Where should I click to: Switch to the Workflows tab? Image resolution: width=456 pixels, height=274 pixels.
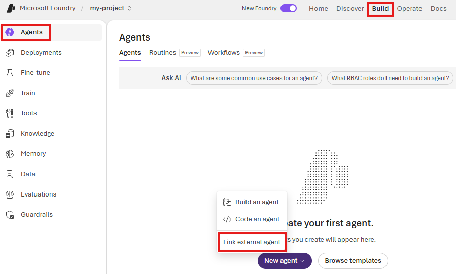tap(224, 53)
